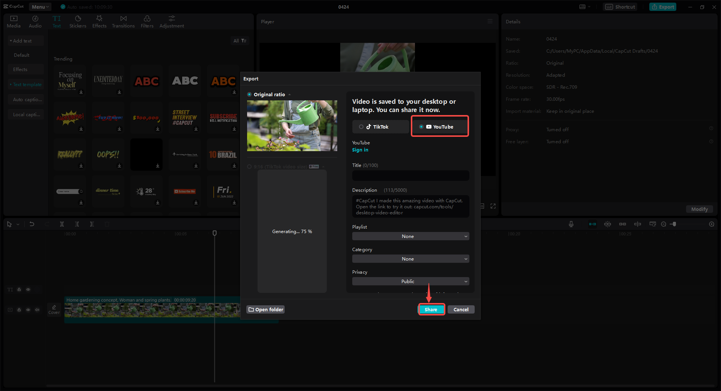Select the 9:16 TikTok video size option

coord(249,167)
